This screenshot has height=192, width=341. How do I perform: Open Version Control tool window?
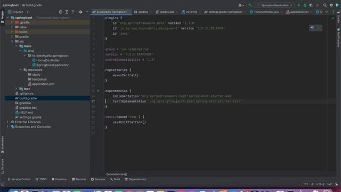point(19,179)
